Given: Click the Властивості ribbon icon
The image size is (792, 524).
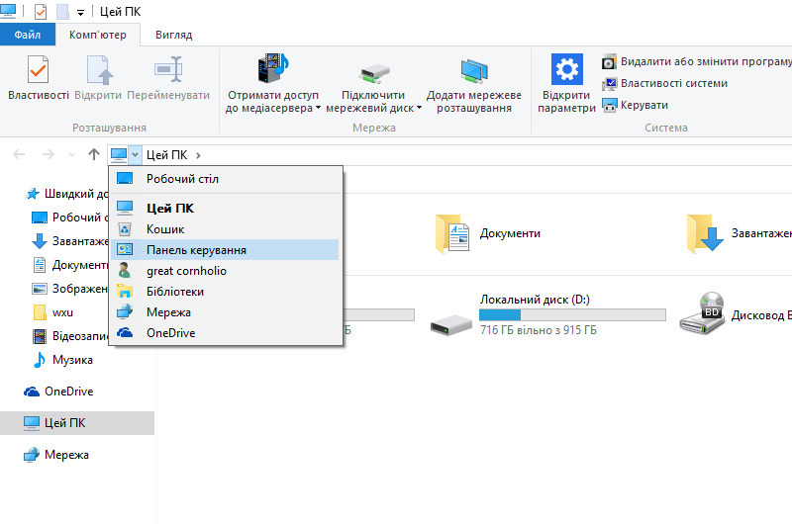Looking at the screenshot, I should pyautogui.click(x=38, y=69).
